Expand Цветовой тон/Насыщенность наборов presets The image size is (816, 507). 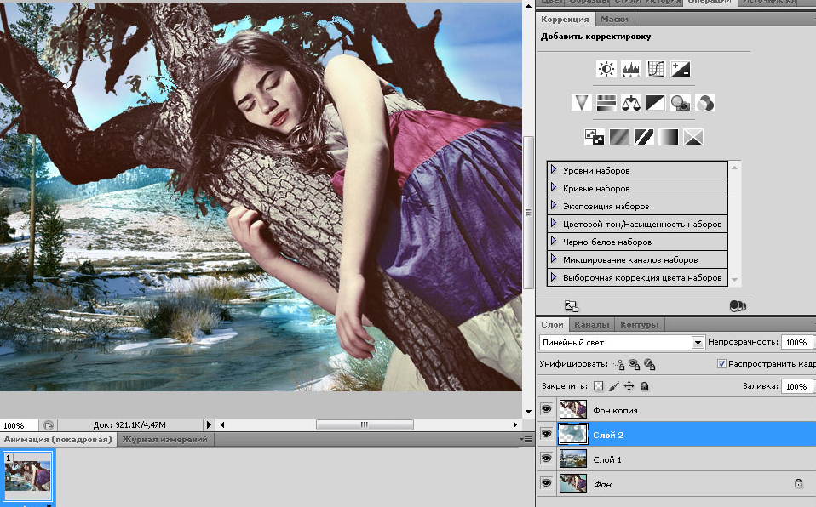click(554, 224)
